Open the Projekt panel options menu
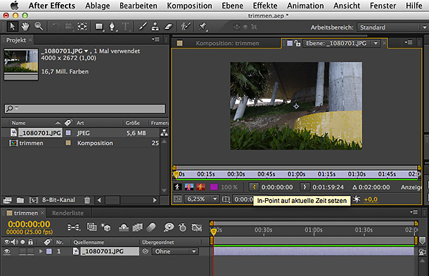This screenshot has width=429, height=276. (x=155, y=39)
